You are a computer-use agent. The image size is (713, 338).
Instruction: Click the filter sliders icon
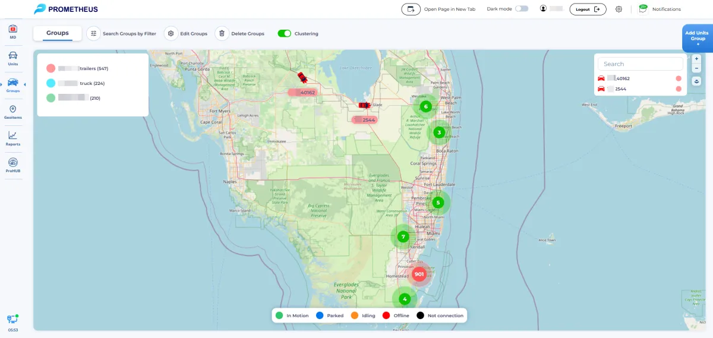click(93, 33)
